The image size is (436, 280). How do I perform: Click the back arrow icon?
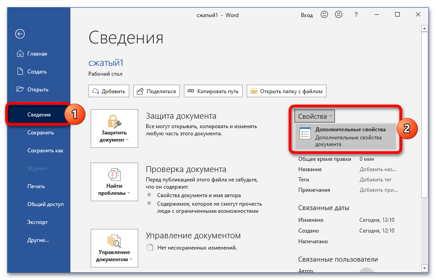click(20, 34)
